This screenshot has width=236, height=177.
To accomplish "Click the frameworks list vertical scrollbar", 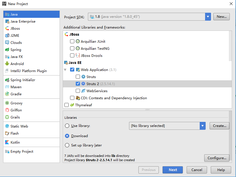I will [x=230, y=46].
